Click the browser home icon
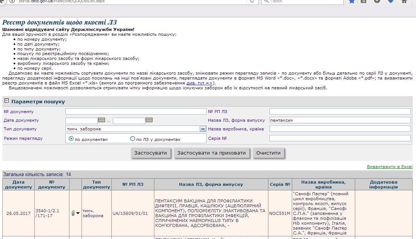 pos(404,2)
